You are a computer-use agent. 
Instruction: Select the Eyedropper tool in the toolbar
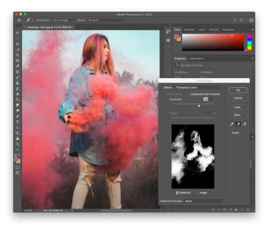coord(17,66)
